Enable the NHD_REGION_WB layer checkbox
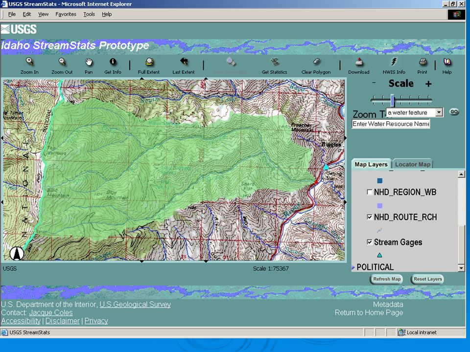470x352 pixels. (x=370, y=192)
